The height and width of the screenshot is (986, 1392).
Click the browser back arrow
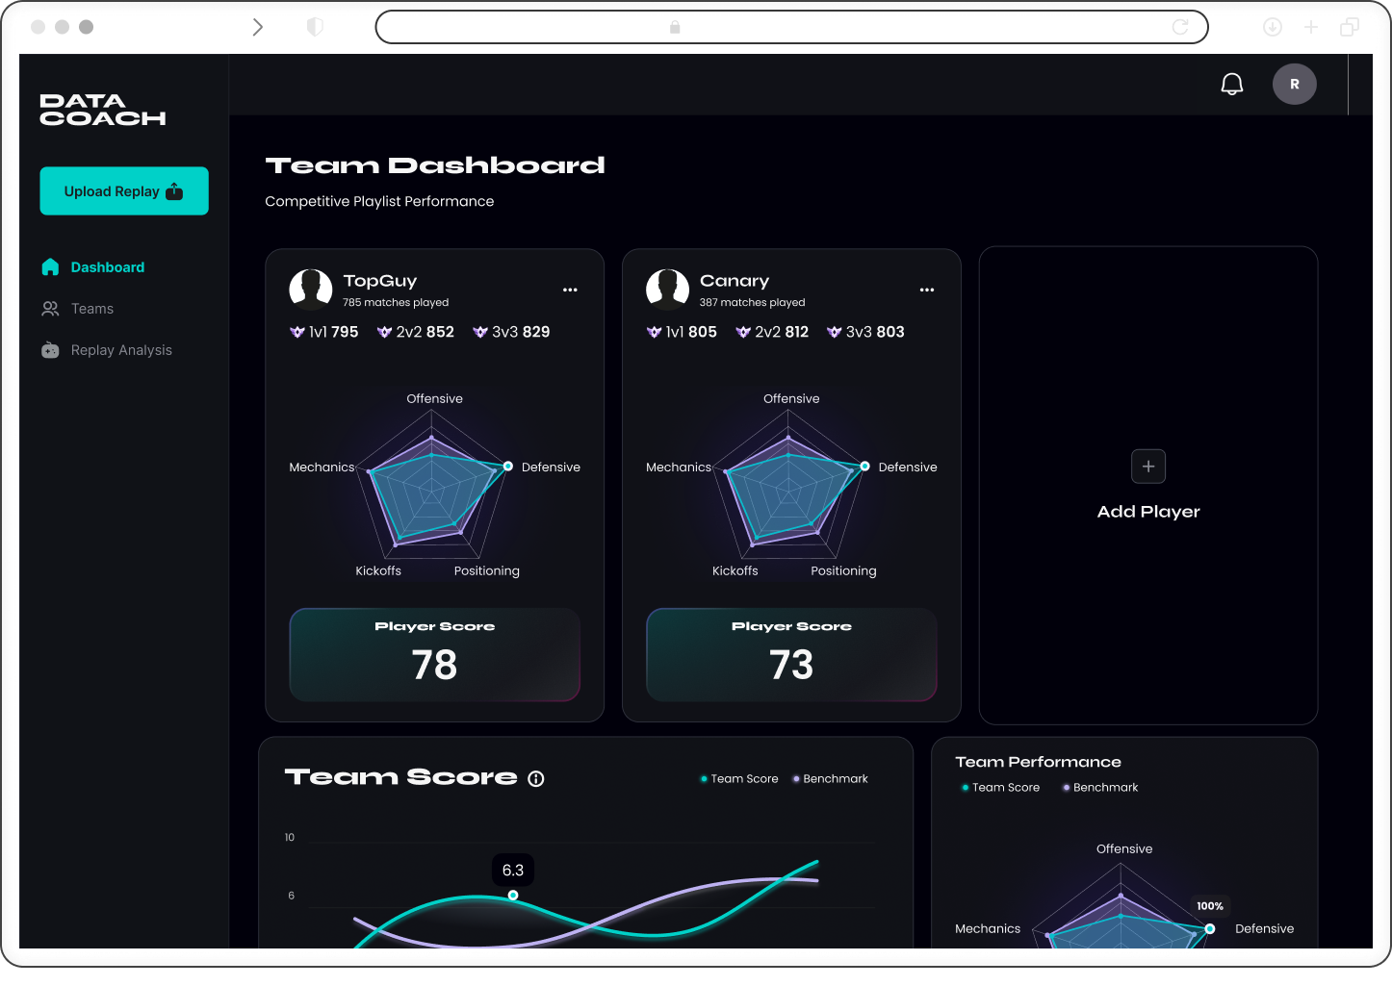point(257,27)
